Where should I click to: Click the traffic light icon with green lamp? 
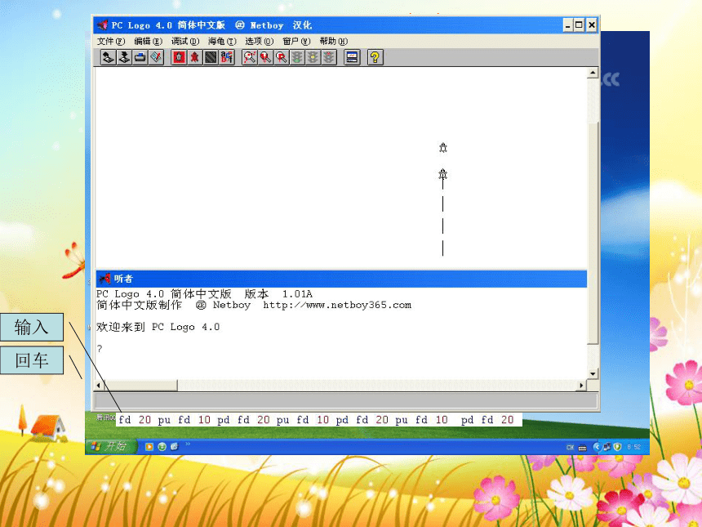coord(297,57)
